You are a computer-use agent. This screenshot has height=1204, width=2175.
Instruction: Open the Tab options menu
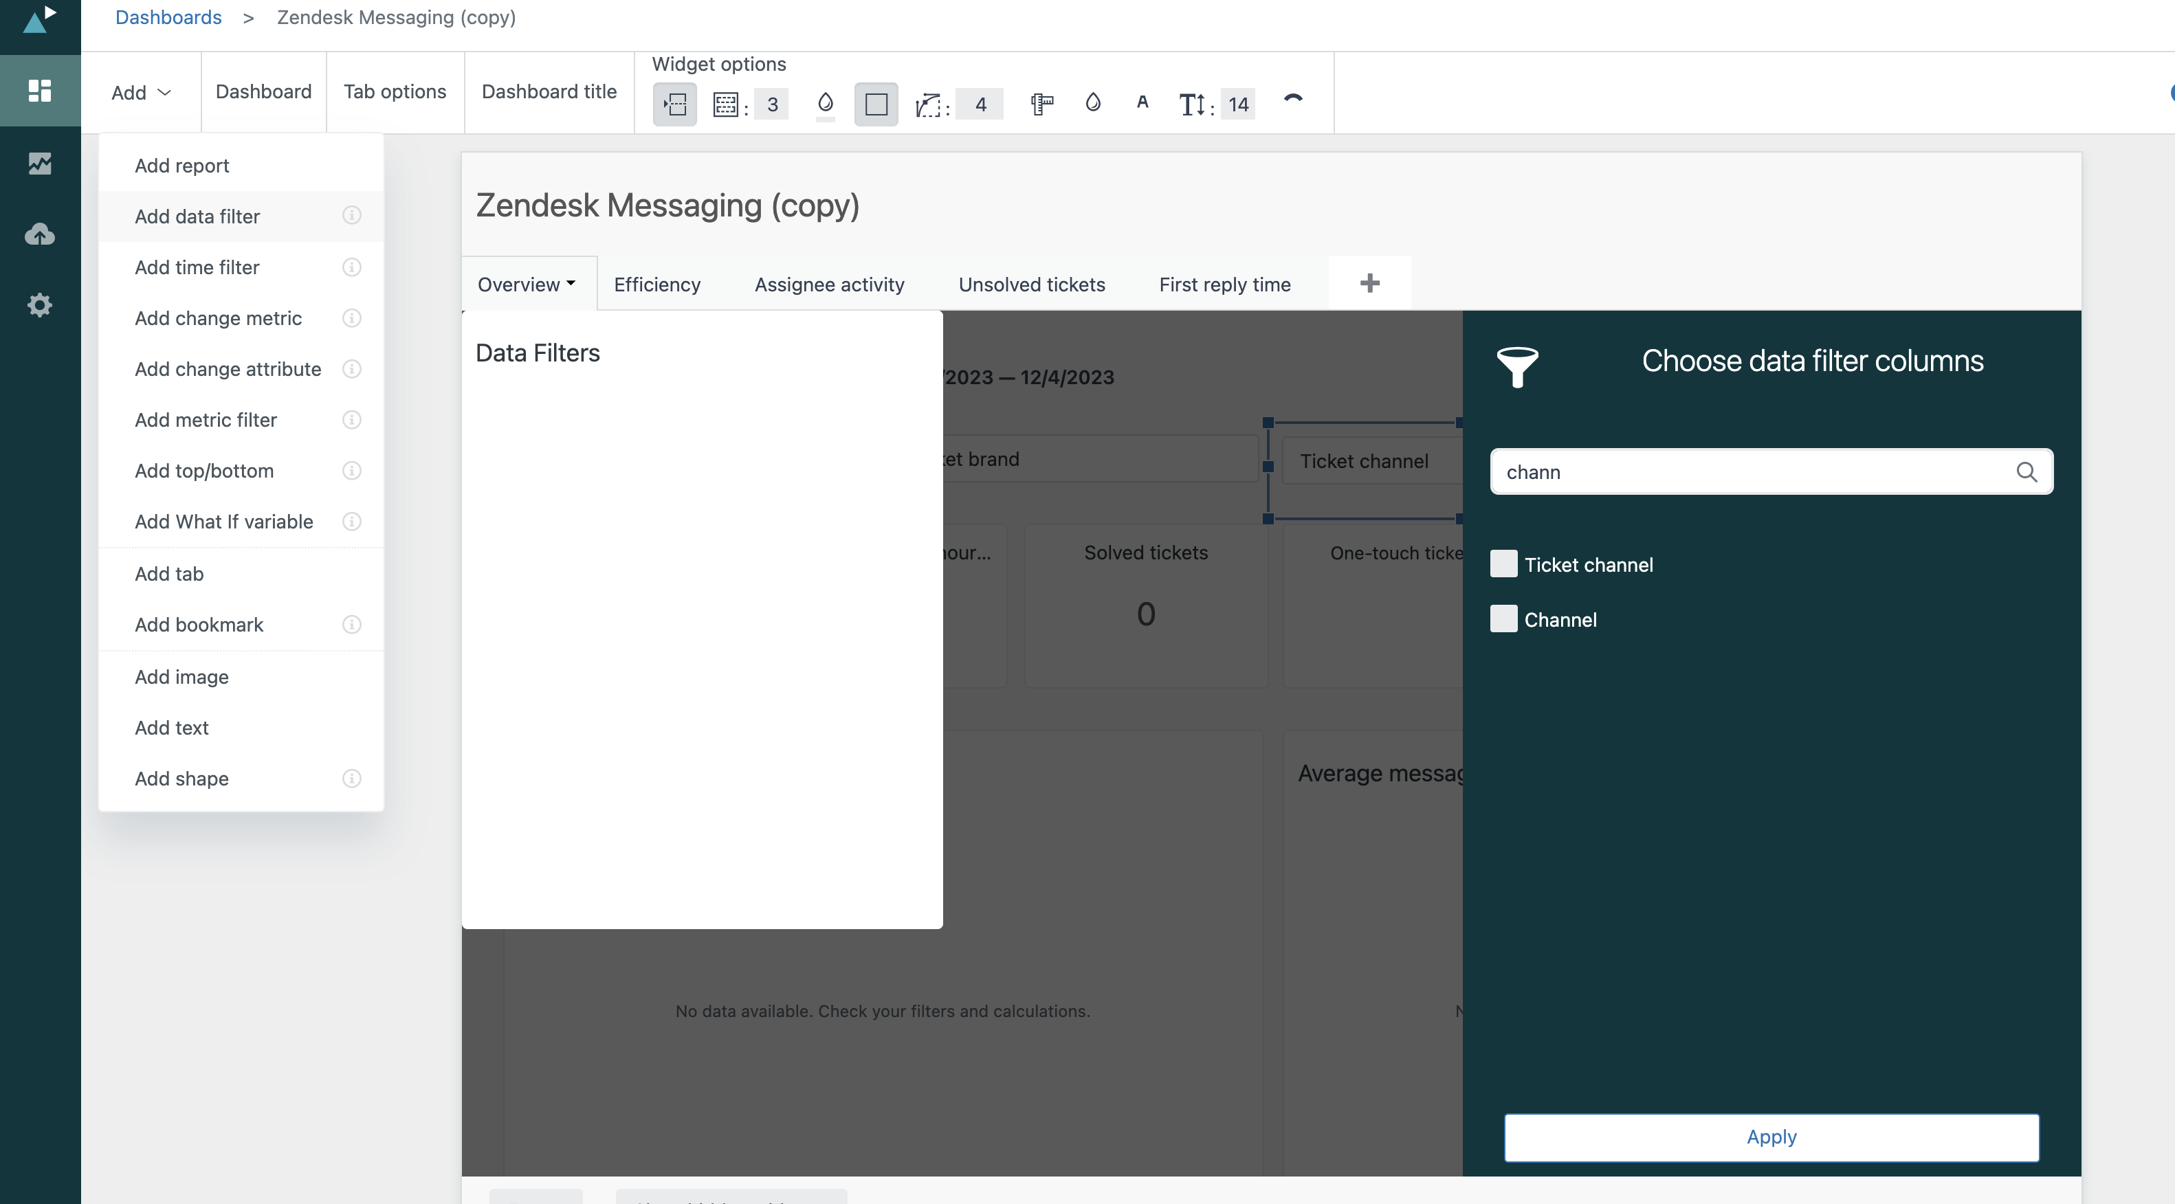coord(395,91)
